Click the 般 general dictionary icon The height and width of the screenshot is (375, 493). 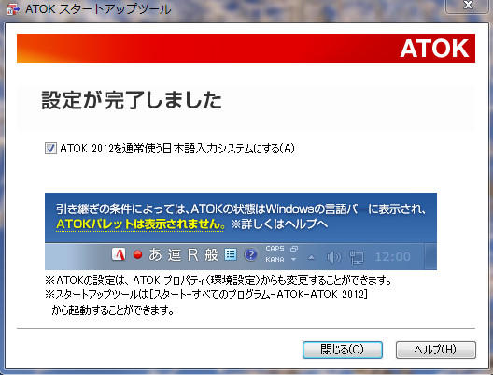pos(211,254)
